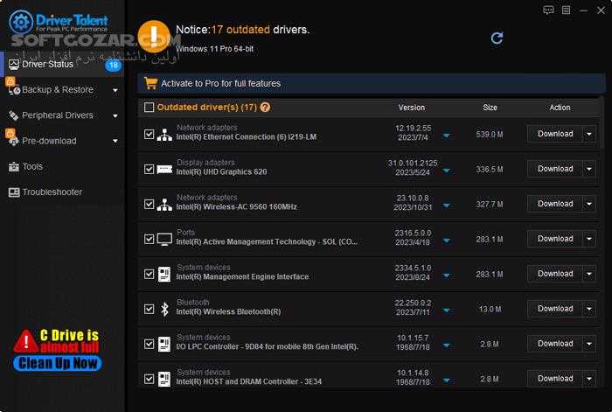Image resolution: width=612 pixels, height=412 pixels.
Task: Click the Tools toolbox icon
Action: pyautogui.click(x=14, y=167)
